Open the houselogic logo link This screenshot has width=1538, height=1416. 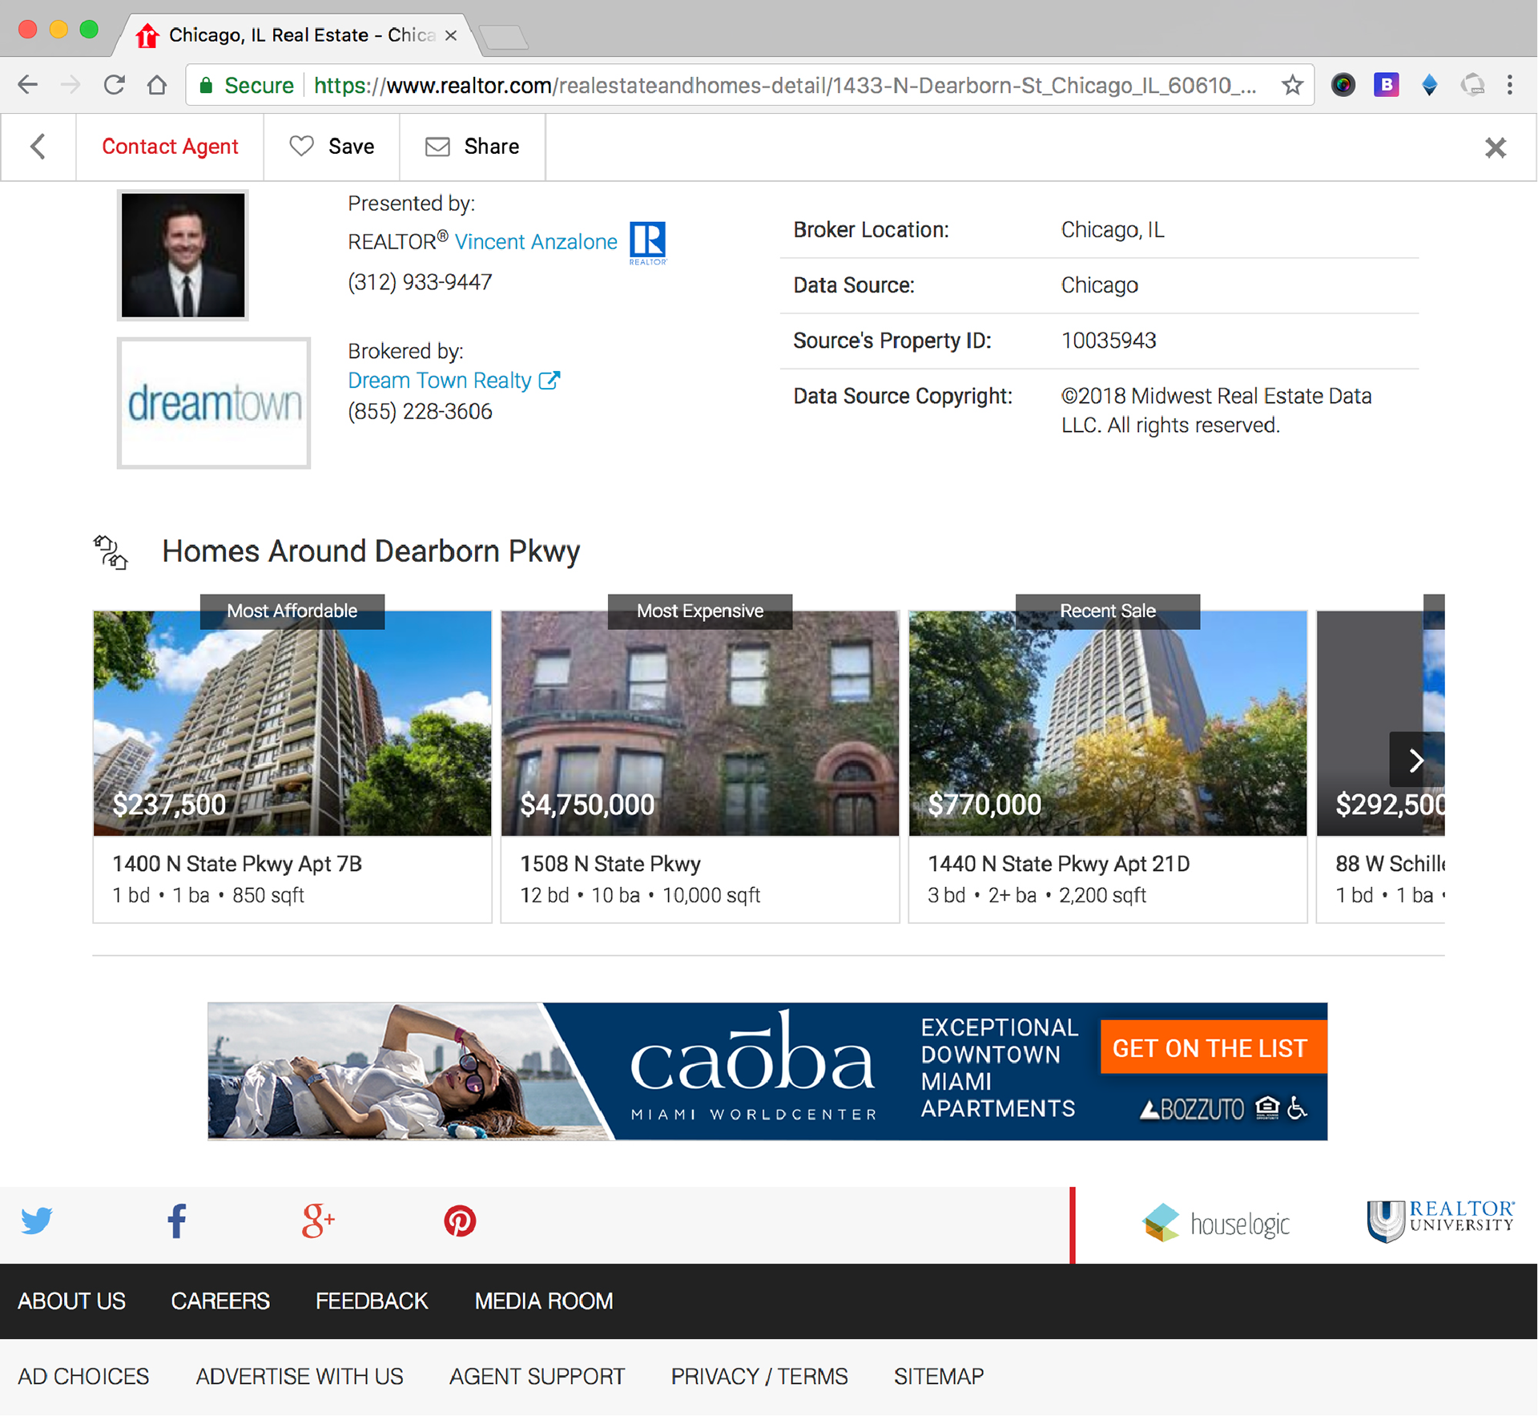(1215, 1223)
